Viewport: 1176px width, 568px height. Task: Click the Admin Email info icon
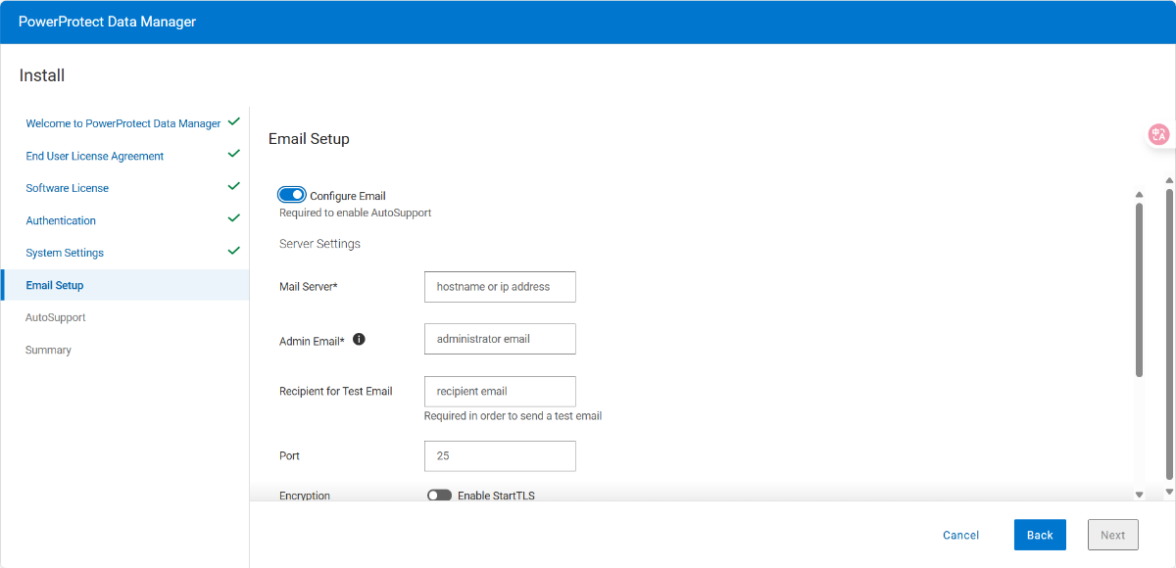359,340
